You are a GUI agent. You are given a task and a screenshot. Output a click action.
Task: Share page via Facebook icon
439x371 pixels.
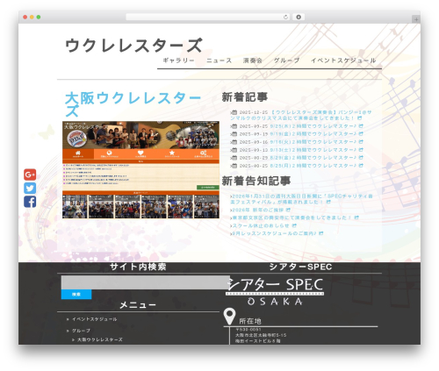click(30, 202)
